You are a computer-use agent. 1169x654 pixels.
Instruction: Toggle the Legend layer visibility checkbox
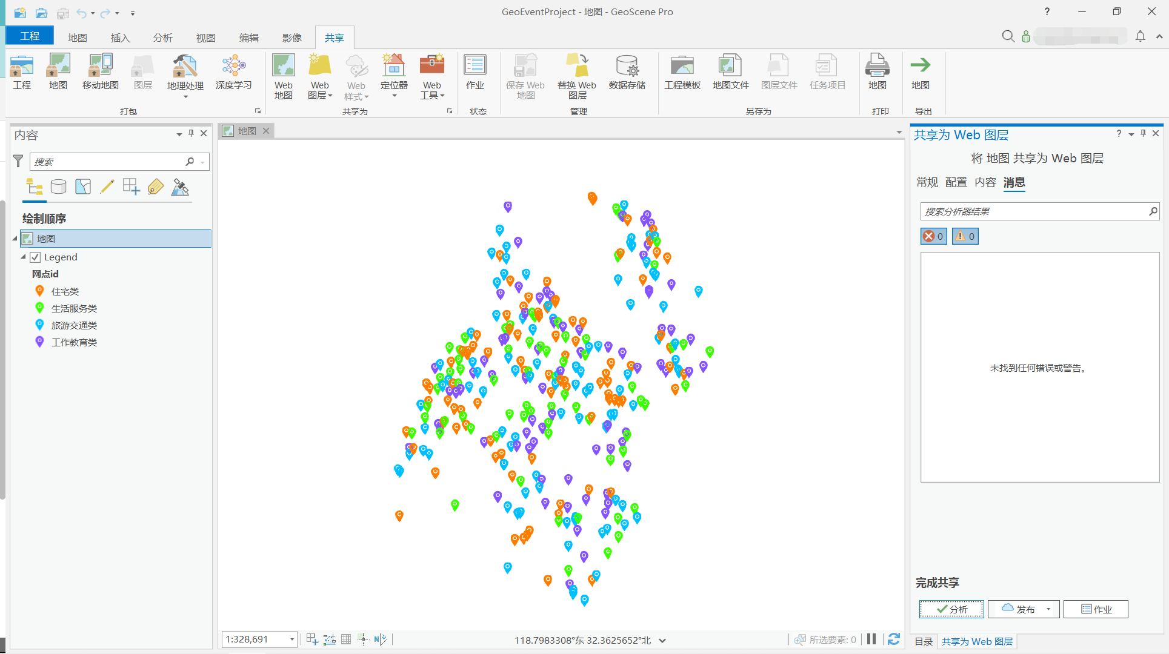(x=35, y=257)
